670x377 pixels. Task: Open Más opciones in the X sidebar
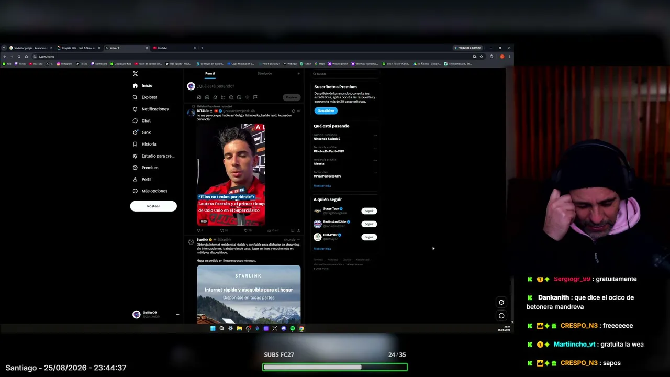point(150,191)
